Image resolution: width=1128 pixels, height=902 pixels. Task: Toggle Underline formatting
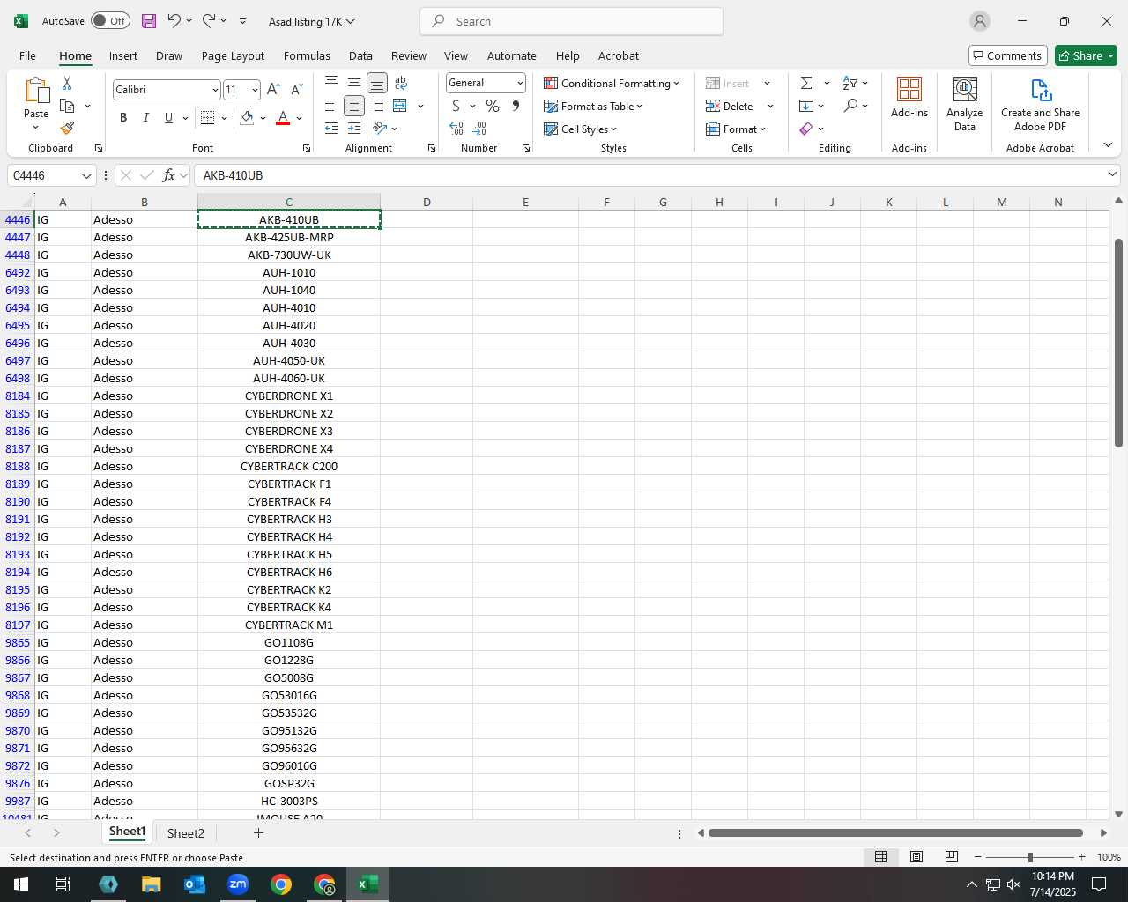pyautogui.click(x=168, y=118)
